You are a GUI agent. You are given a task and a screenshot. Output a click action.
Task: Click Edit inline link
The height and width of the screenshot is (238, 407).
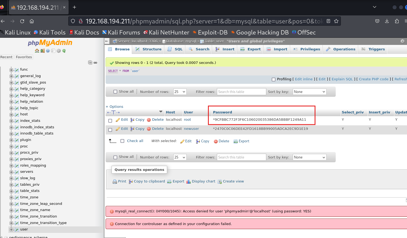click(304, 79)
